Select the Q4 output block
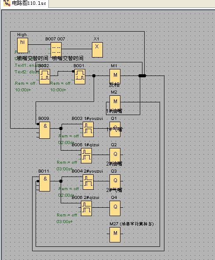 115,208
